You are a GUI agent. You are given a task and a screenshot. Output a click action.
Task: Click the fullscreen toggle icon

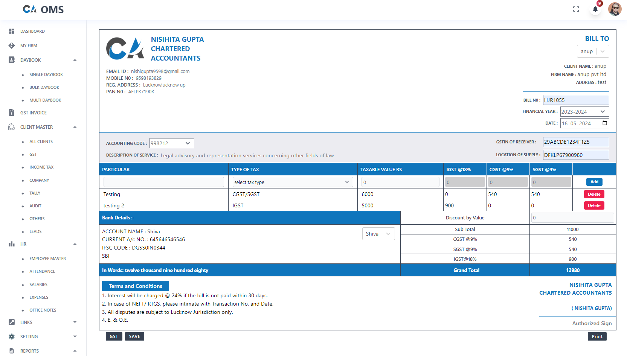pyautogui.click(x=576, y=9)
